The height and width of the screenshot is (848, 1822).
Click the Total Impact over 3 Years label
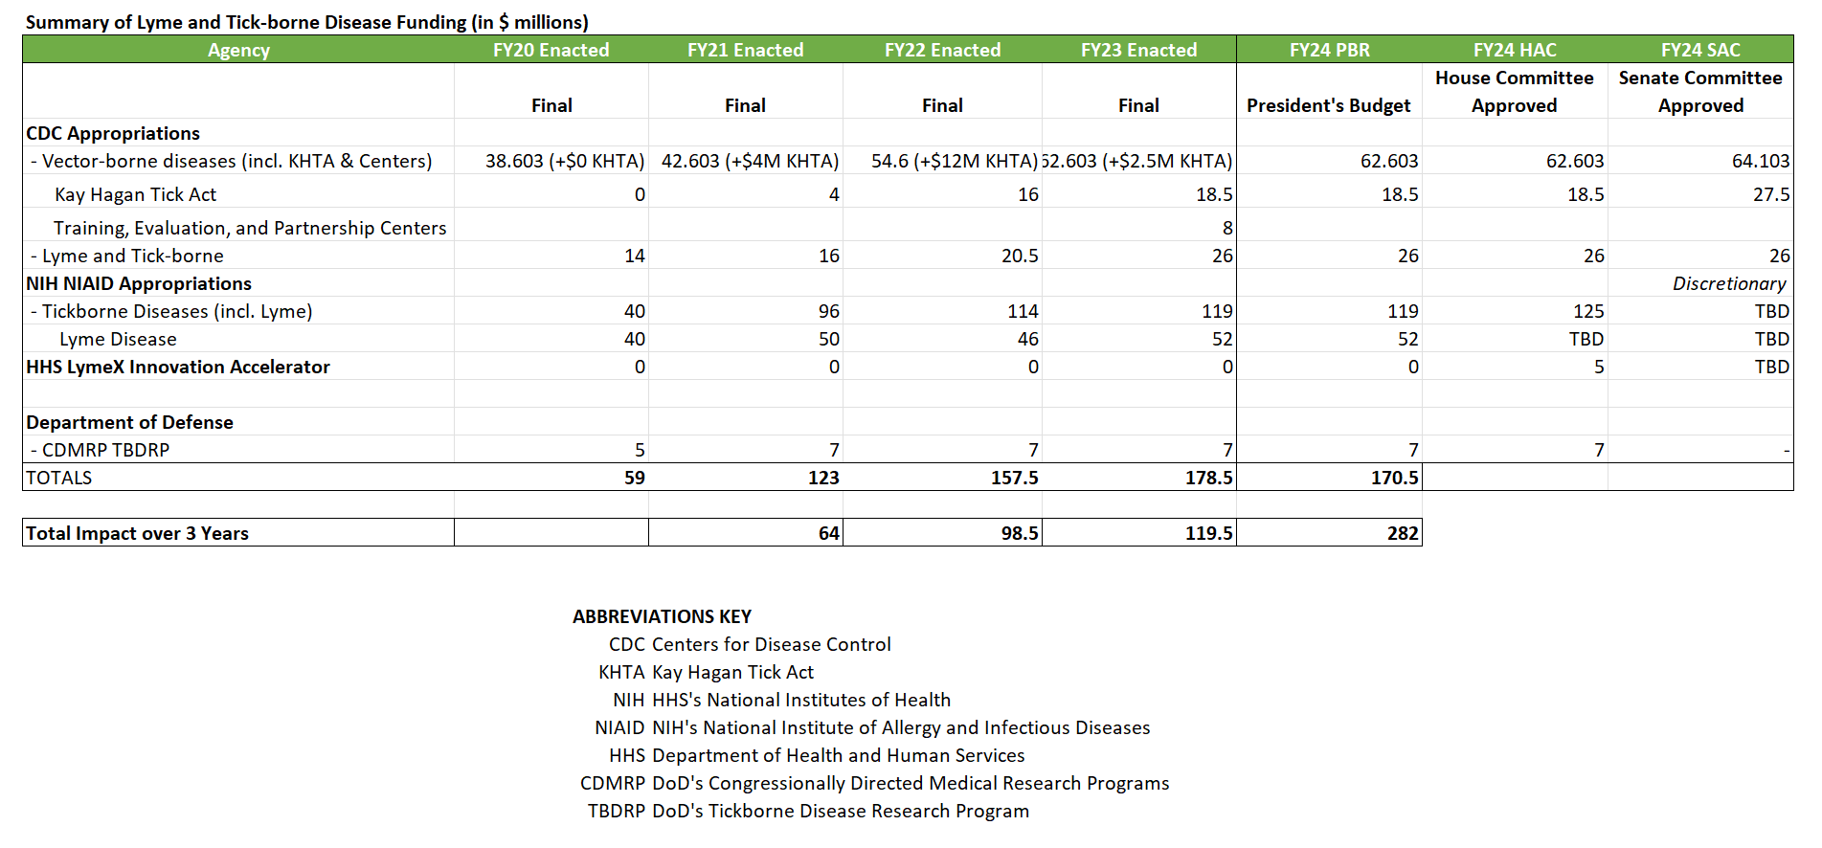click(x=137, y=533)
